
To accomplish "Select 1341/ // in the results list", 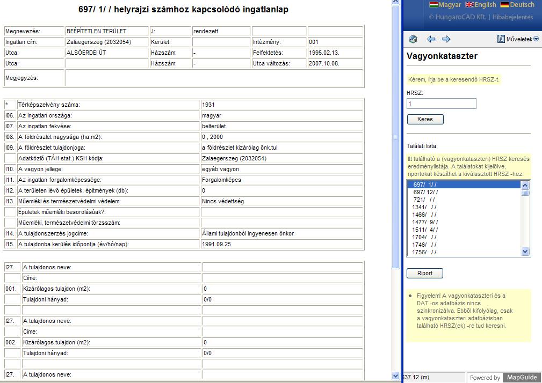I will coord(464,208).
